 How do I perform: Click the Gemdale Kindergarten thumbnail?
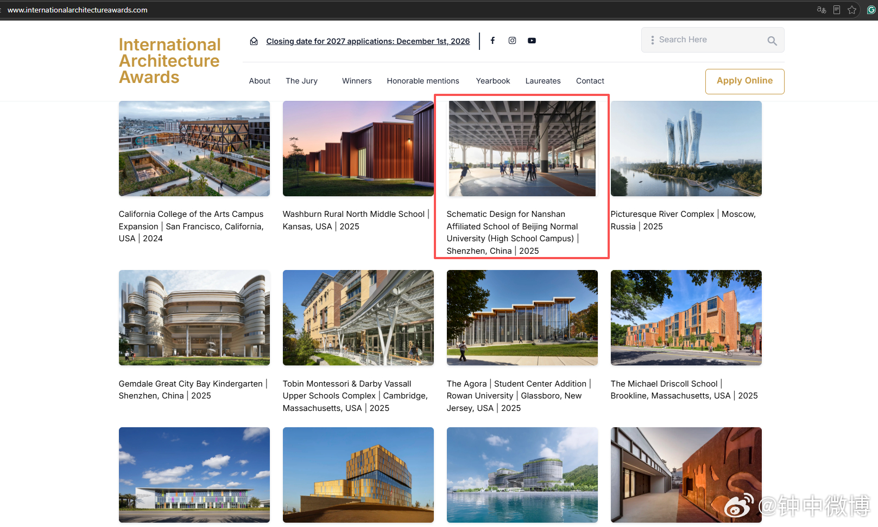(x=194, y=318)
